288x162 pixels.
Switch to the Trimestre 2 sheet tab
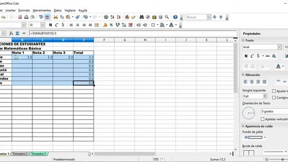(x=20, y=154)
